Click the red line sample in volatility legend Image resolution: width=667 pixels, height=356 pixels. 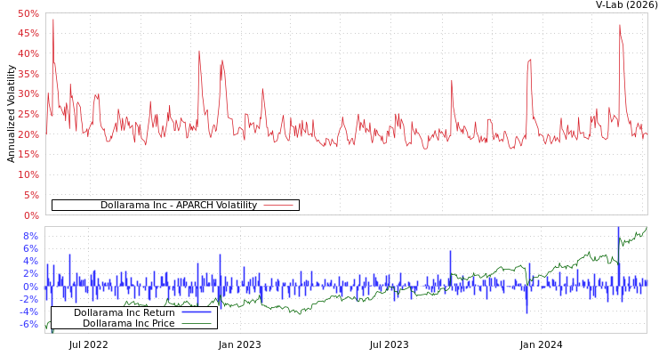click(278, 206)
